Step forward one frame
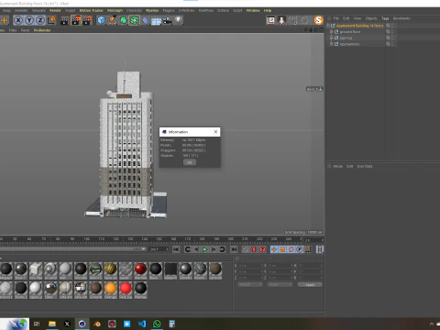Screen dimensions: 440x330 pos(214,249)
